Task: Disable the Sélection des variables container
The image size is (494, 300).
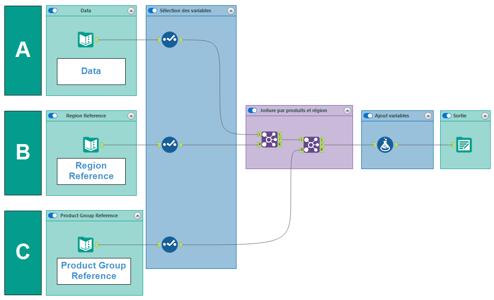Action: [152, 11]
